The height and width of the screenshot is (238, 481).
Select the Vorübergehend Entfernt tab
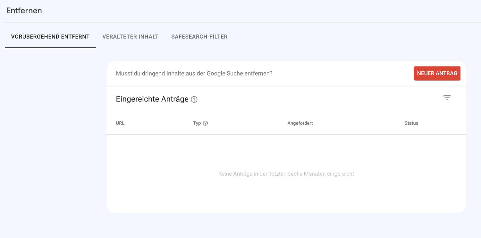50,37
